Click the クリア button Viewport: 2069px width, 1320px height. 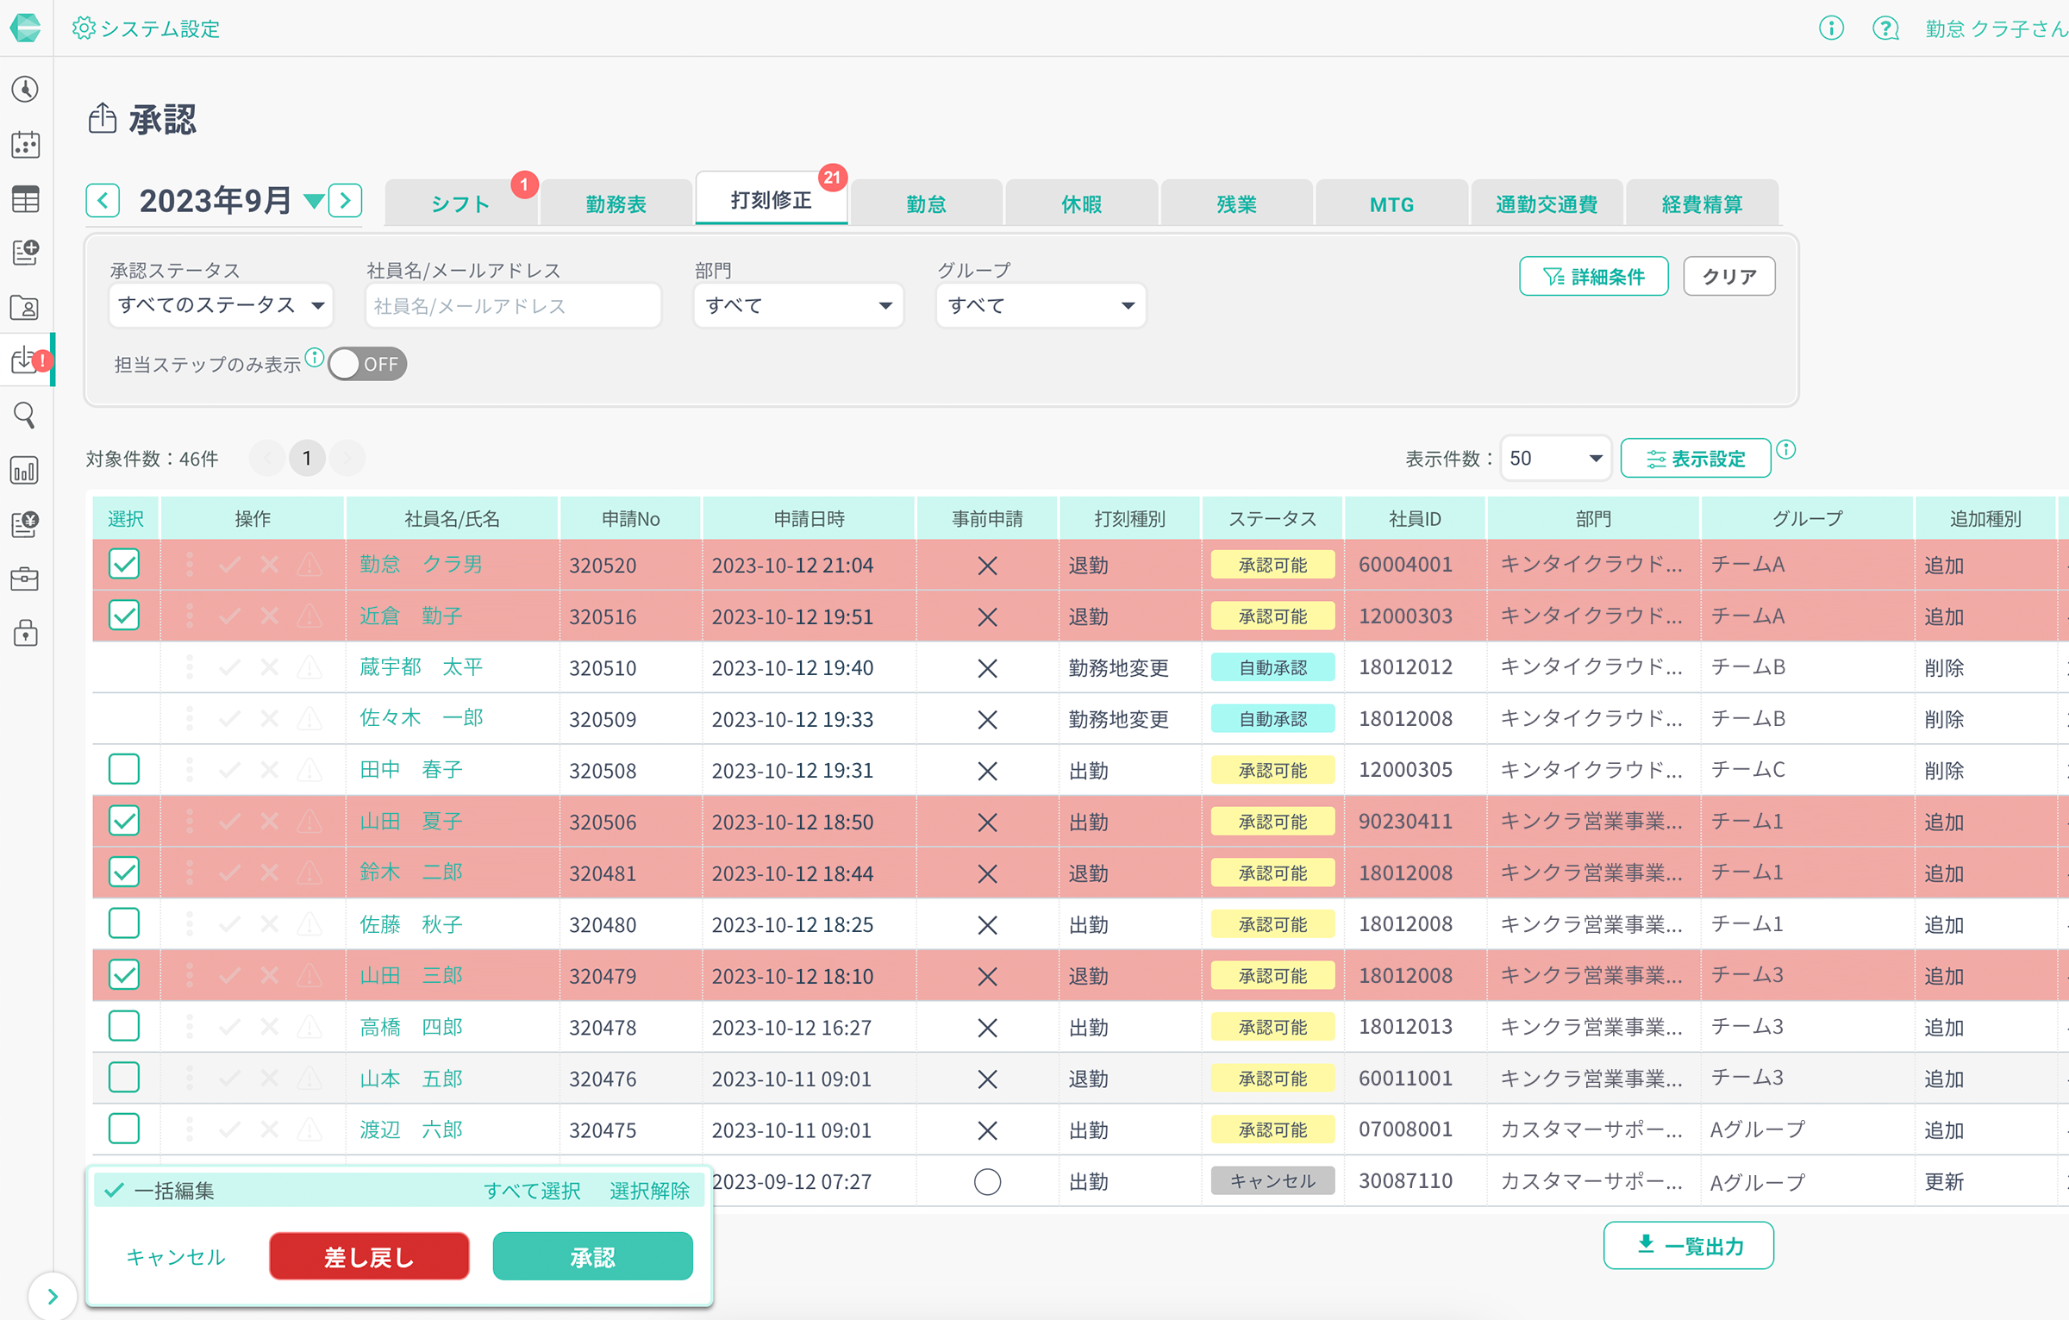(x=1728, y=276)
